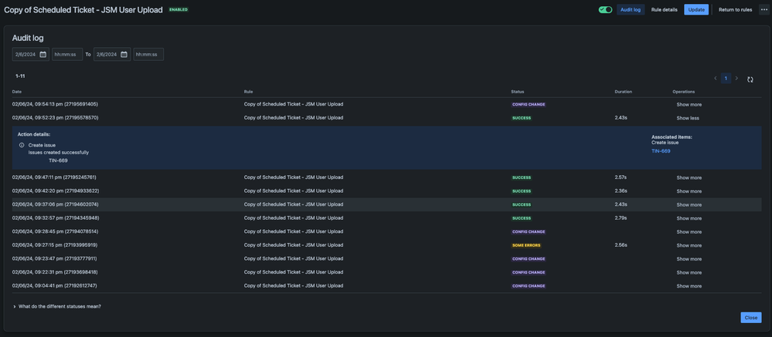
Task: Click the start time hh:mm:ss field
Action: point(67,55)
